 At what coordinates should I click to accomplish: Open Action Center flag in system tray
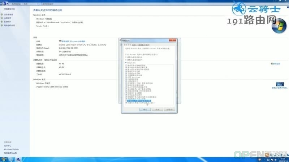272,160
